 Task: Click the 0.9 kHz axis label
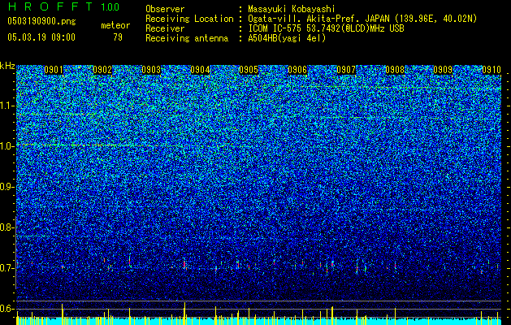click(x=7, y=187)
